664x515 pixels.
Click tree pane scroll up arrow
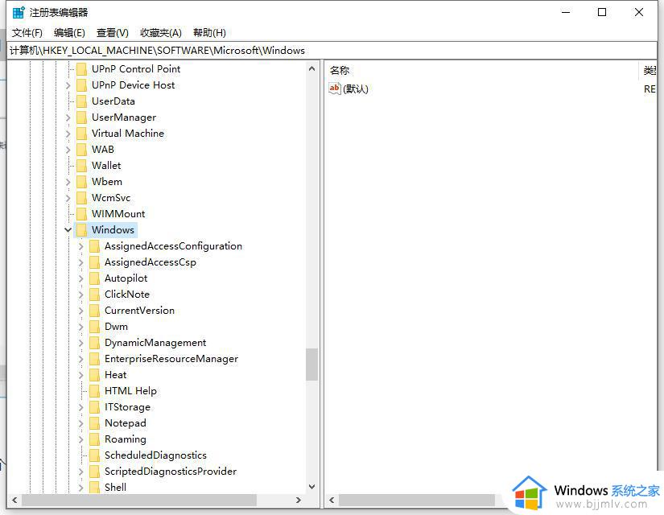[x=312, y=68]
